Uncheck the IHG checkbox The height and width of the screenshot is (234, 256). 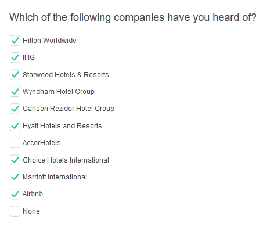15,57
